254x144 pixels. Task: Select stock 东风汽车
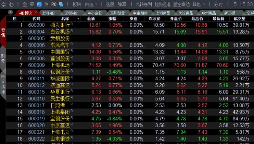60,45
